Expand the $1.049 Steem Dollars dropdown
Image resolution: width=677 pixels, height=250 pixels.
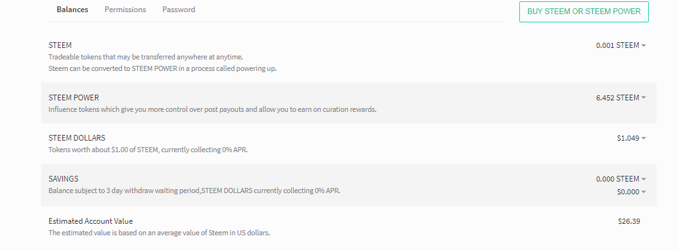coord(631,138)
